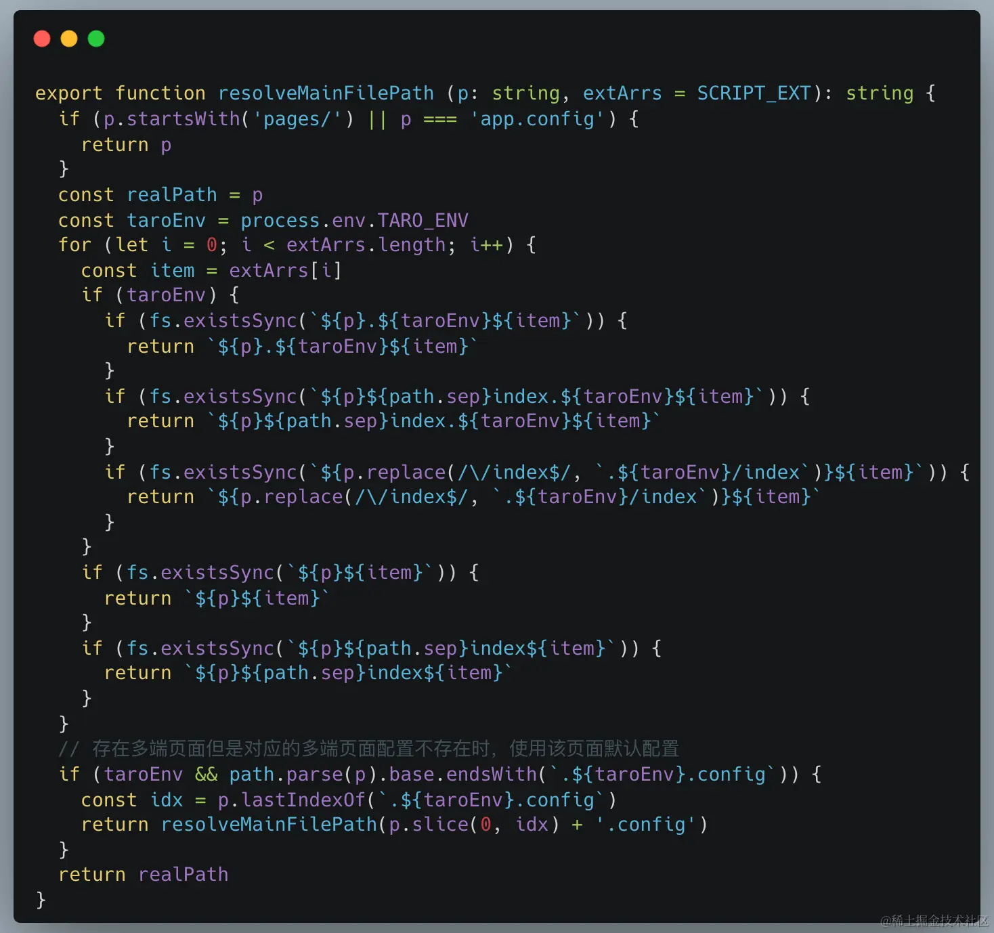Click realPath in the const declaration

coord(172,194)
